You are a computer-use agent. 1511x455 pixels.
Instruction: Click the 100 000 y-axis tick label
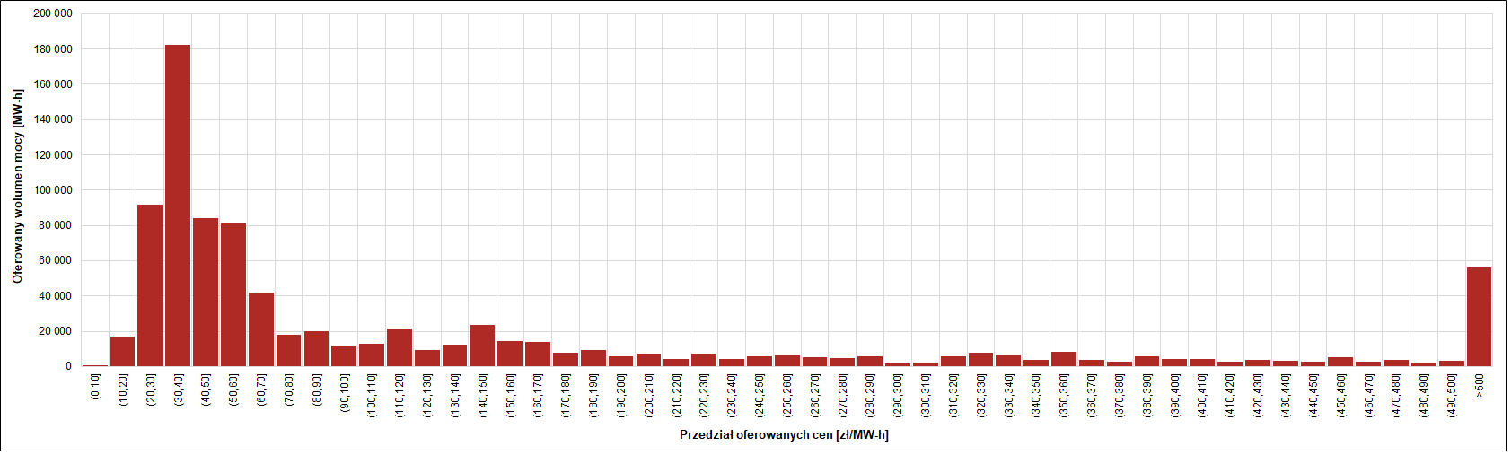53,190
